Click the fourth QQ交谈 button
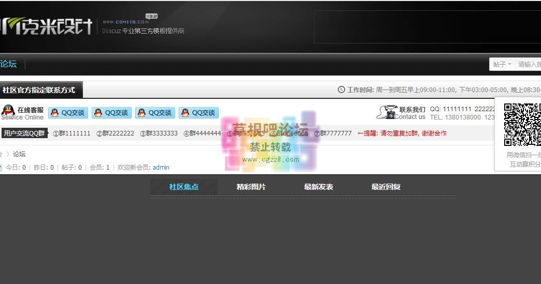The image size is (541, 284). (199, 113)
